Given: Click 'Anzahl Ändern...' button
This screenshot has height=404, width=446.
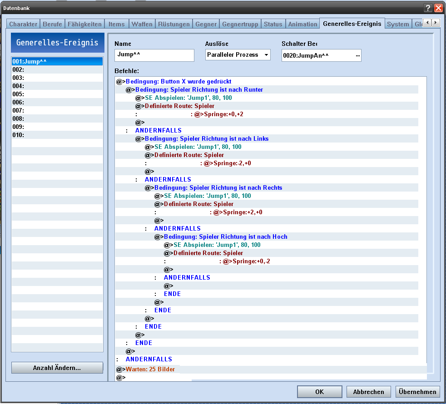Looking at the screenshot, I should point(57,368).
